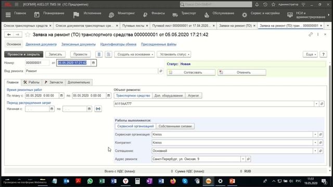Click the structure report icon beside Провести

coord(108,54)
